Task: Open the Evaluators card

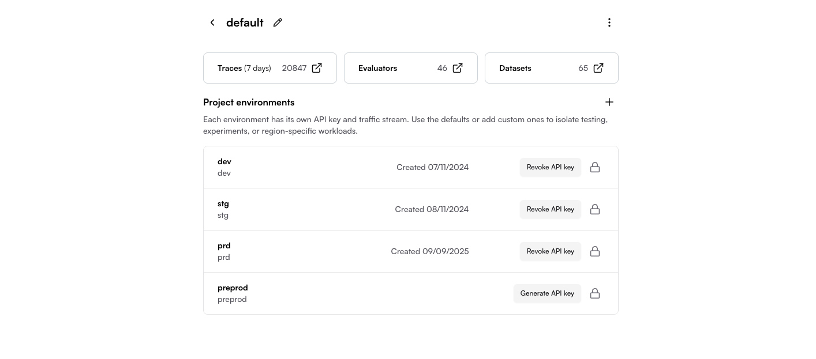Action: [x=411, y=68]
